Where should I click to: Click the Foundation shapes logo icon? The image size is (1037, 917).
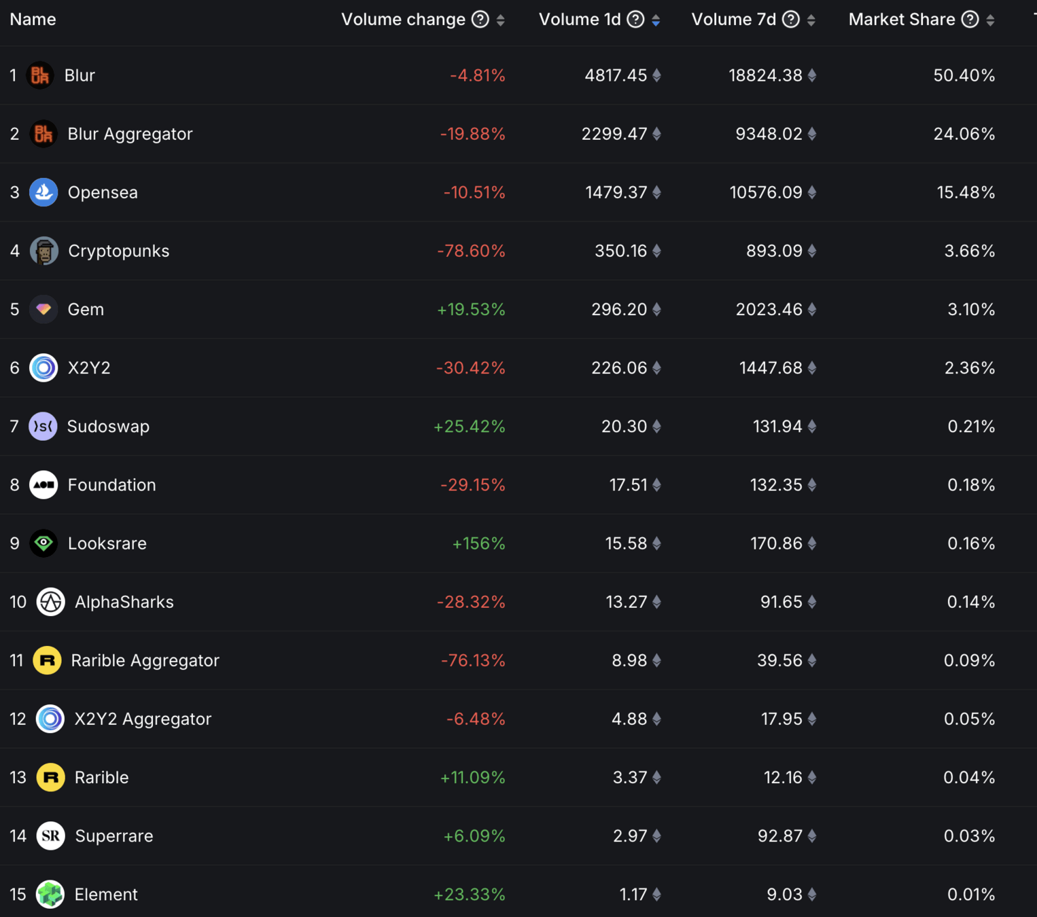(x=43, y=485)
